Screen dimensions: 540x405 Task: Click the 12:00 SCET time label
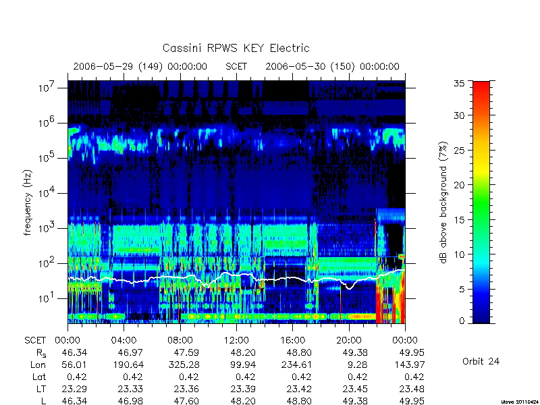[x=236, y=340]
